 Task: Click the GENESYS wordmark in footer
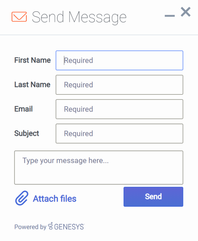click(x=69, y=227)
